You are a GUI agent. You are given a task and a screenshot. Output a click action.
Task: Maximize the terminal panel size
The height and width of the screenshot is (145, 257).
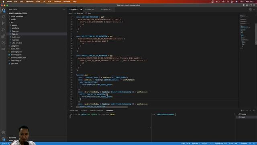point(250,110)
